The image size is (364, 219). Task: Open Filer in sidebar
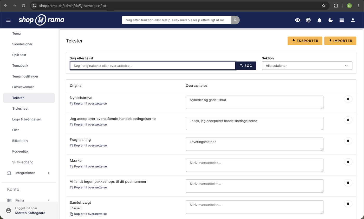point(16,130)
